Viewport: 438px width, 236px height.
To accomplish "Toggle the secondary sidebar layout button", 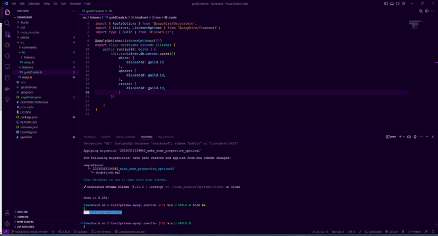I will (x=398, y=4).
